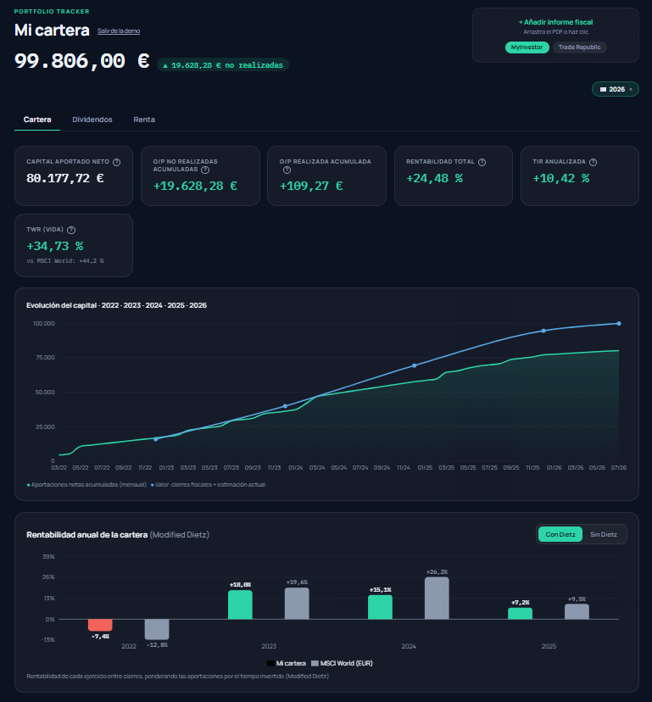Click the green 2023 Mi cartera bar

(x=240, y=604)
